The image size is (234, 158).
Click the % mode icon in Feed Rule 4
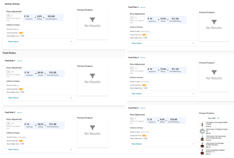coord(132,68)
